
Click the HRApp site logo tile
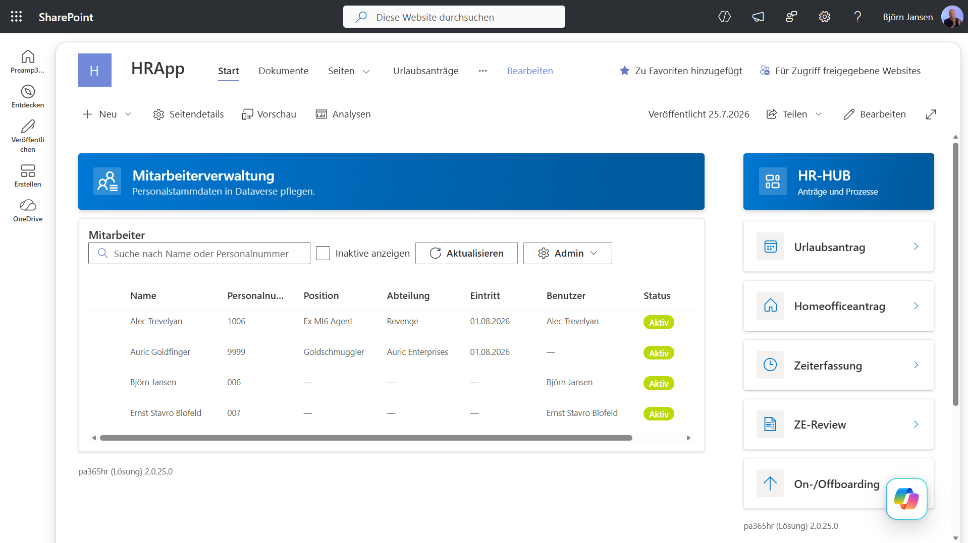[95, 70]
